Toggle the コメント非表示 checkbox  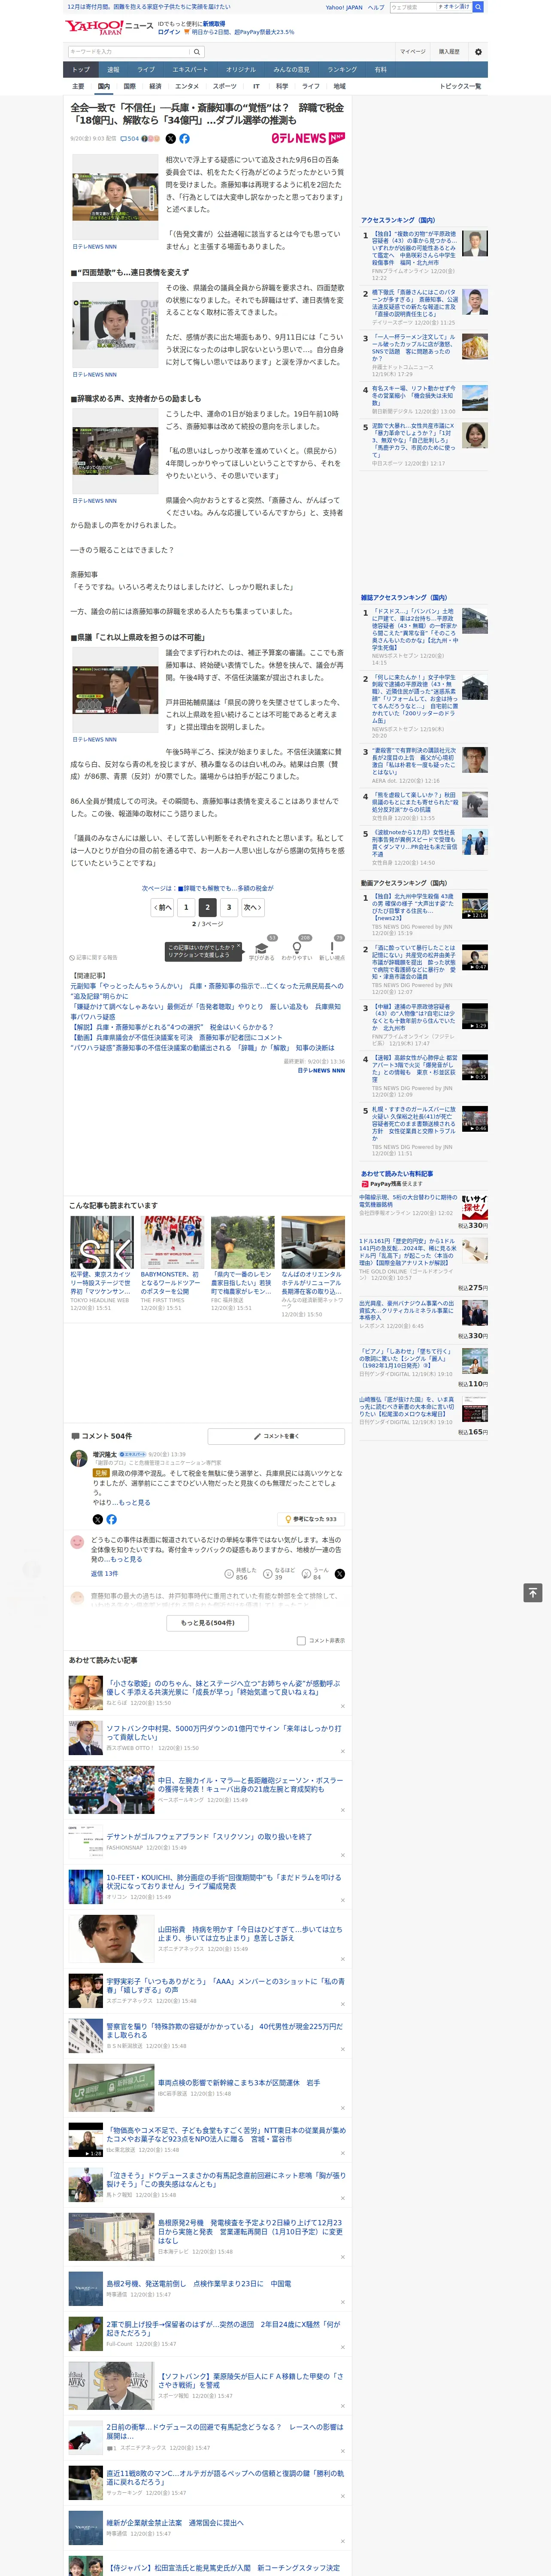[x=301, y=1640]
